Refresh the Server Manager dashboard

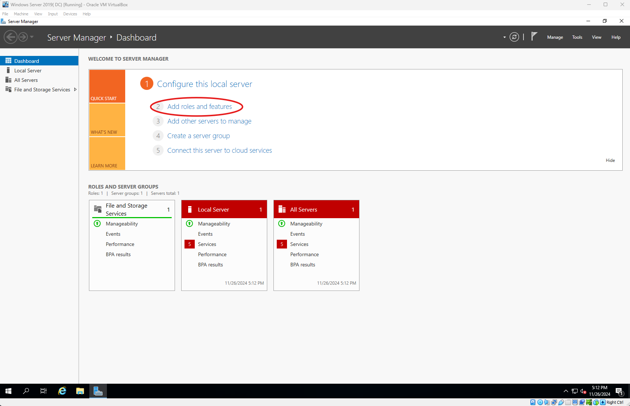(x=514, y=37)
